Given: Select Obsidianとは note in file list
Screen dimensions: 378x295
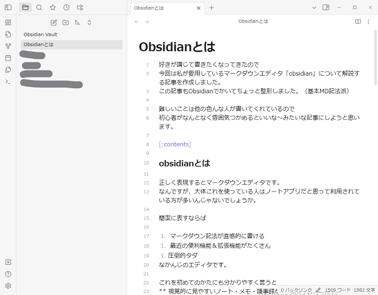Looking at the screenshot, I should (39, 45).
